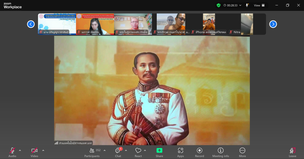
Task: Open the React heart menu
Action: point(138,152)
